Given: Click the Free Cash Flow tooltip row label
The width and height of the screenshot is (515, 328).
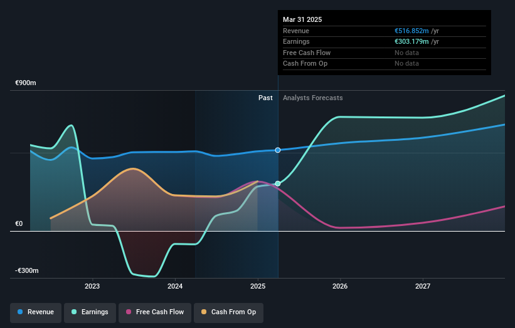Looking at the screenshot, I should [307, 53].
